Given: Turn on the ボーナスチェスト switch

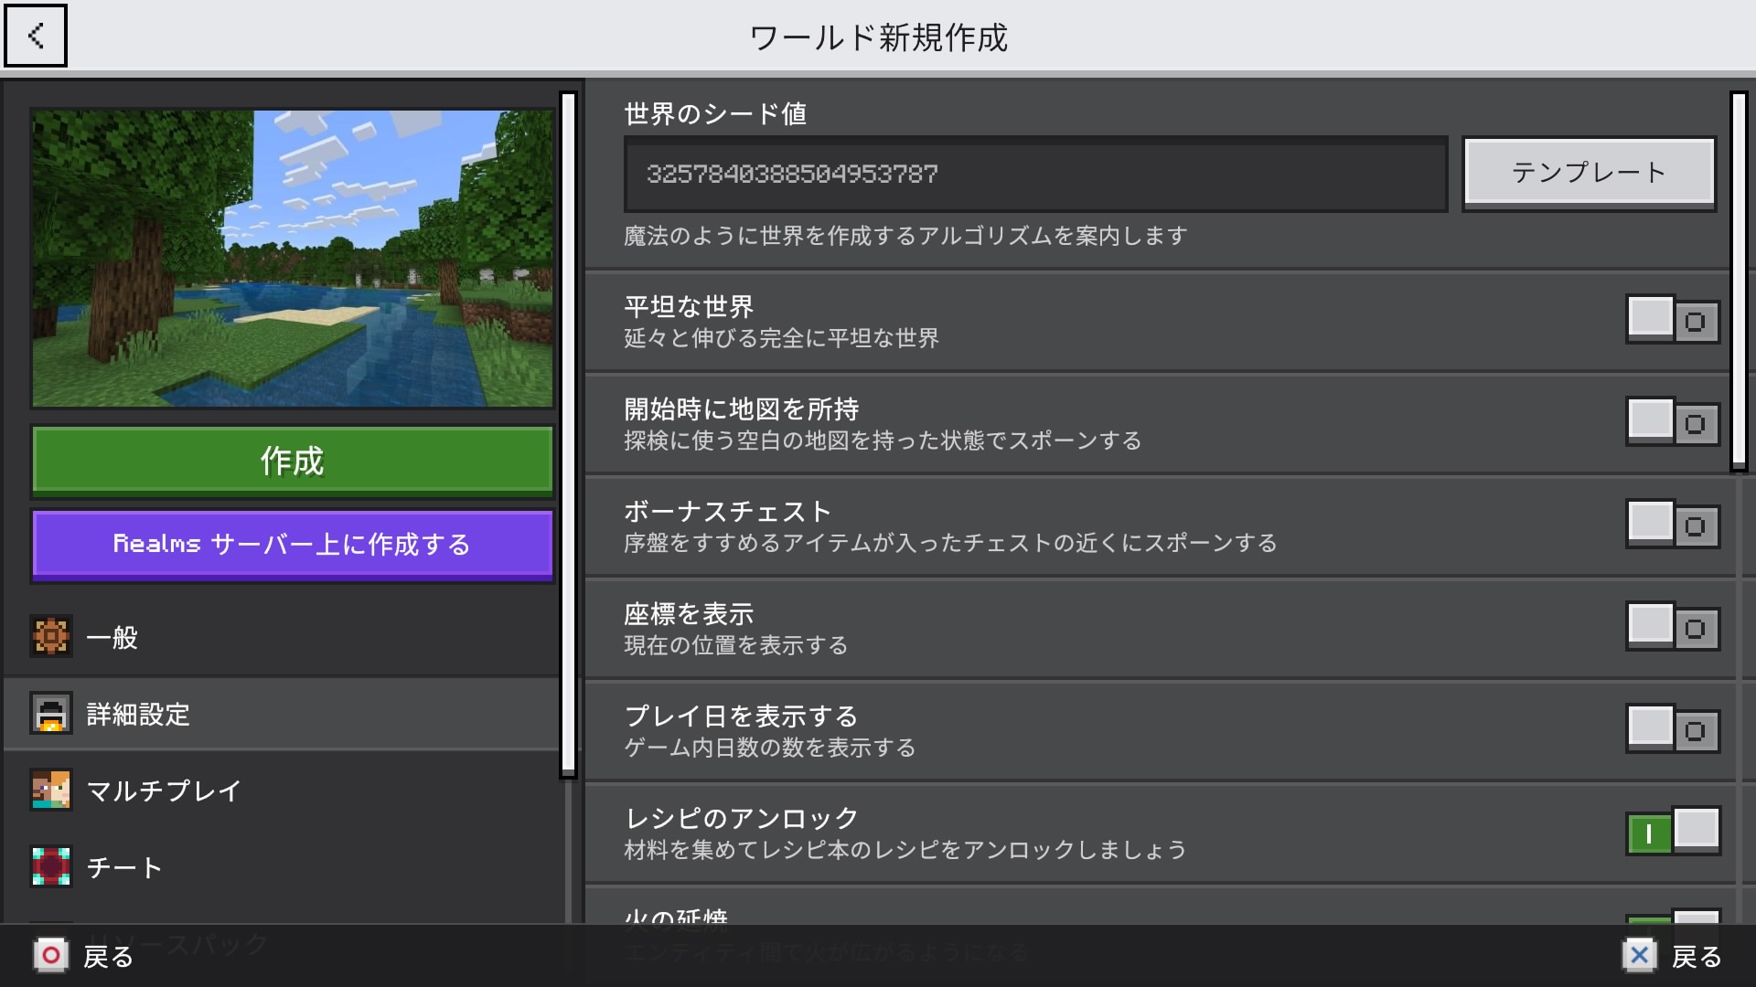Looking at the screenshot, I should pos(1673,525).
